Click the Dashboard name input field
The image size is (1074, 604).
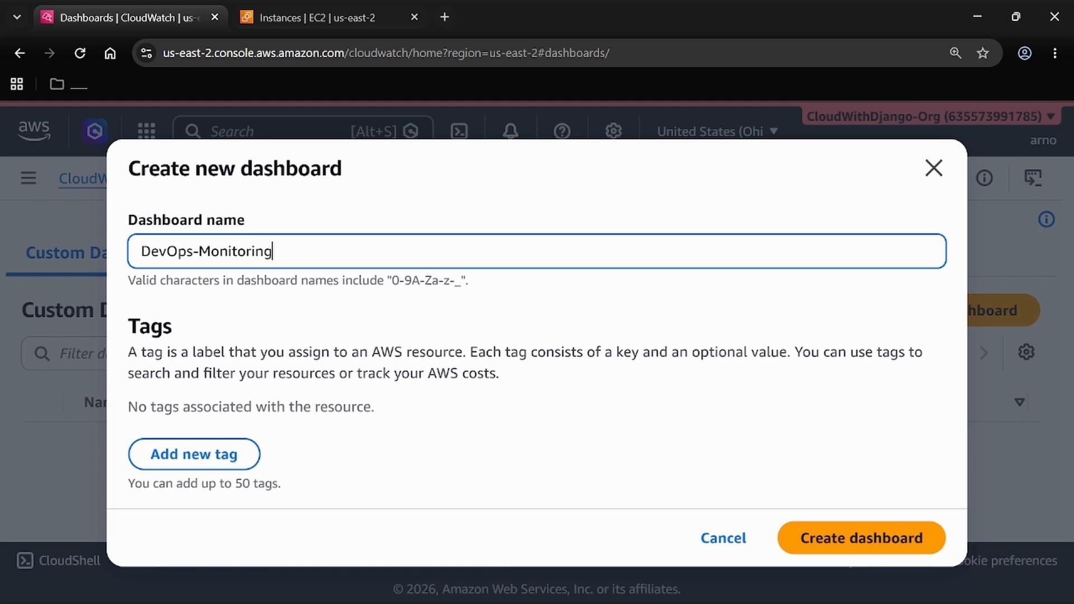(x=536, y=251)
